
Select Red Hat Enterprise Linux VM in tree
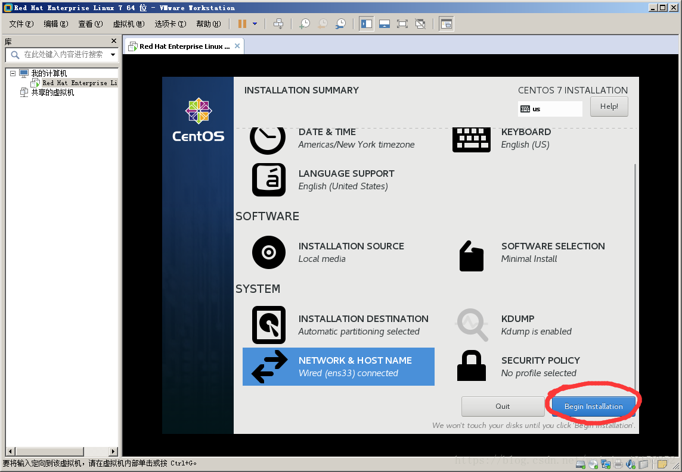click(x=80, y=83)
